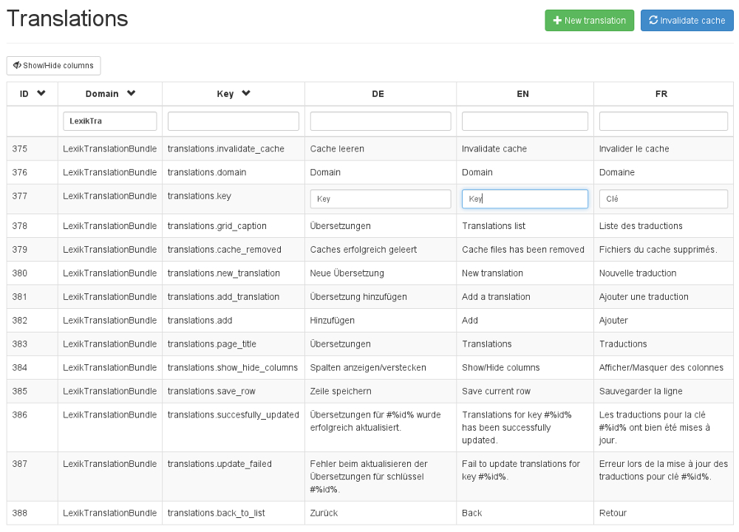Image resolution: width=739 pixels, height=532 pixels.
Task: Edit the EN value in row 377
Action: [525, 199]
